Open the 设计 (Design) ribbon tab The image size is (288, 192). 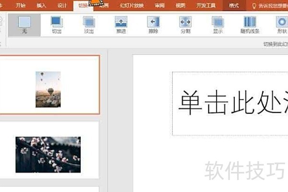coord(62,5)
